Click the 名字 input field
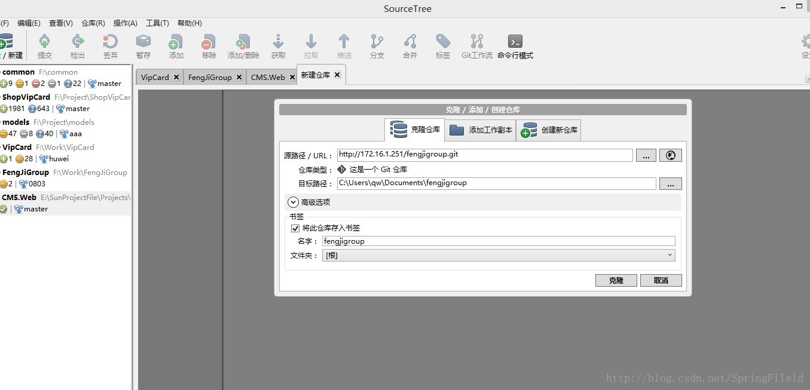The image size is (810, 390). [x=499, y=241]
